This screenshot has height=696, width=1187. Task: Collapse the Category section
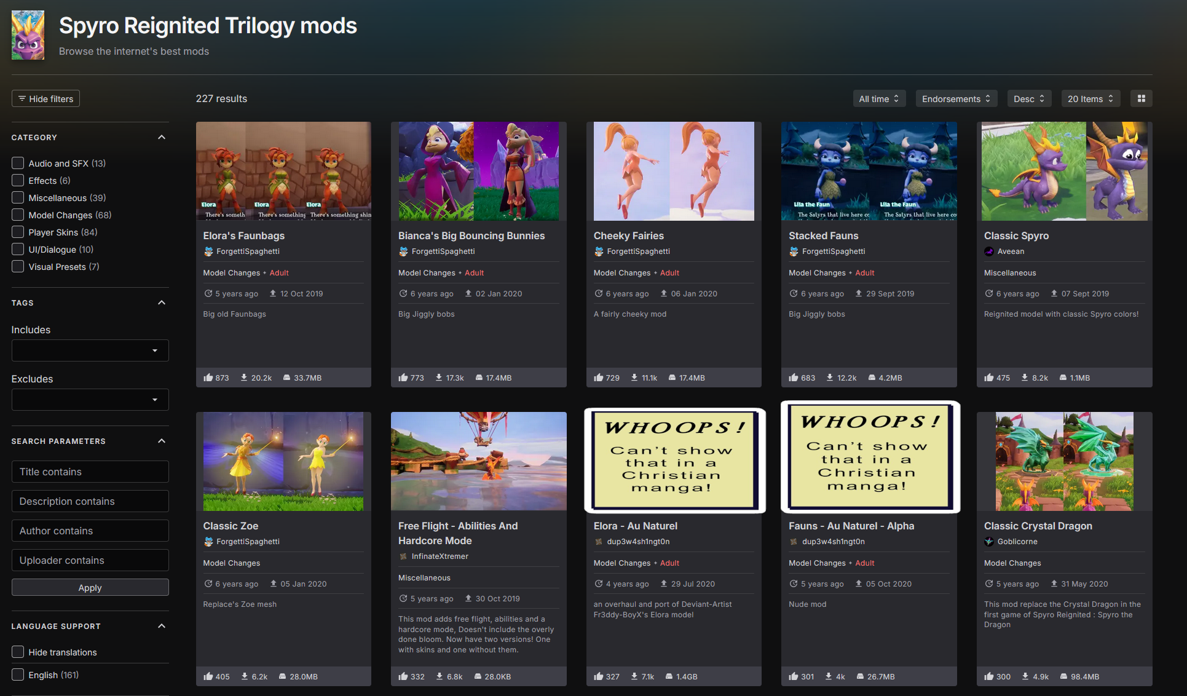162,137
